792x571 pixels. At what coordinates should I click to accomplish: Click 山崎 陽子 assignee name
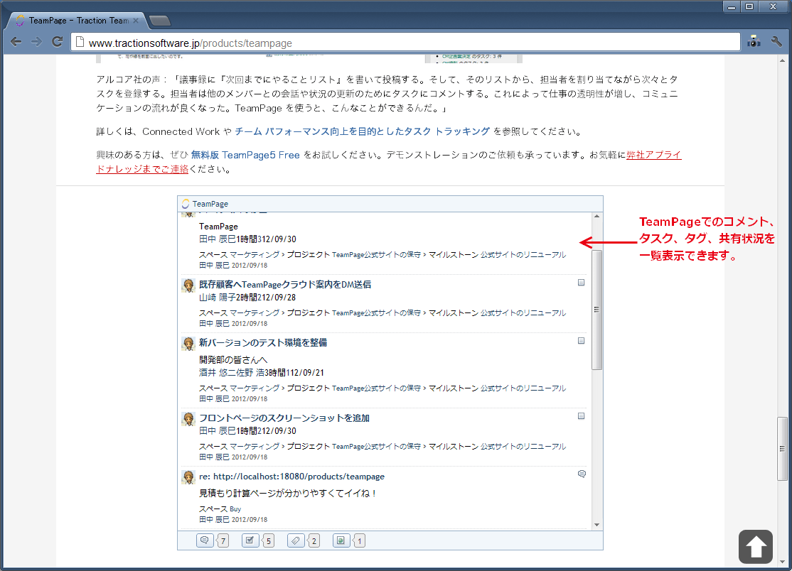pyautogui.click(x=217, y=298)
